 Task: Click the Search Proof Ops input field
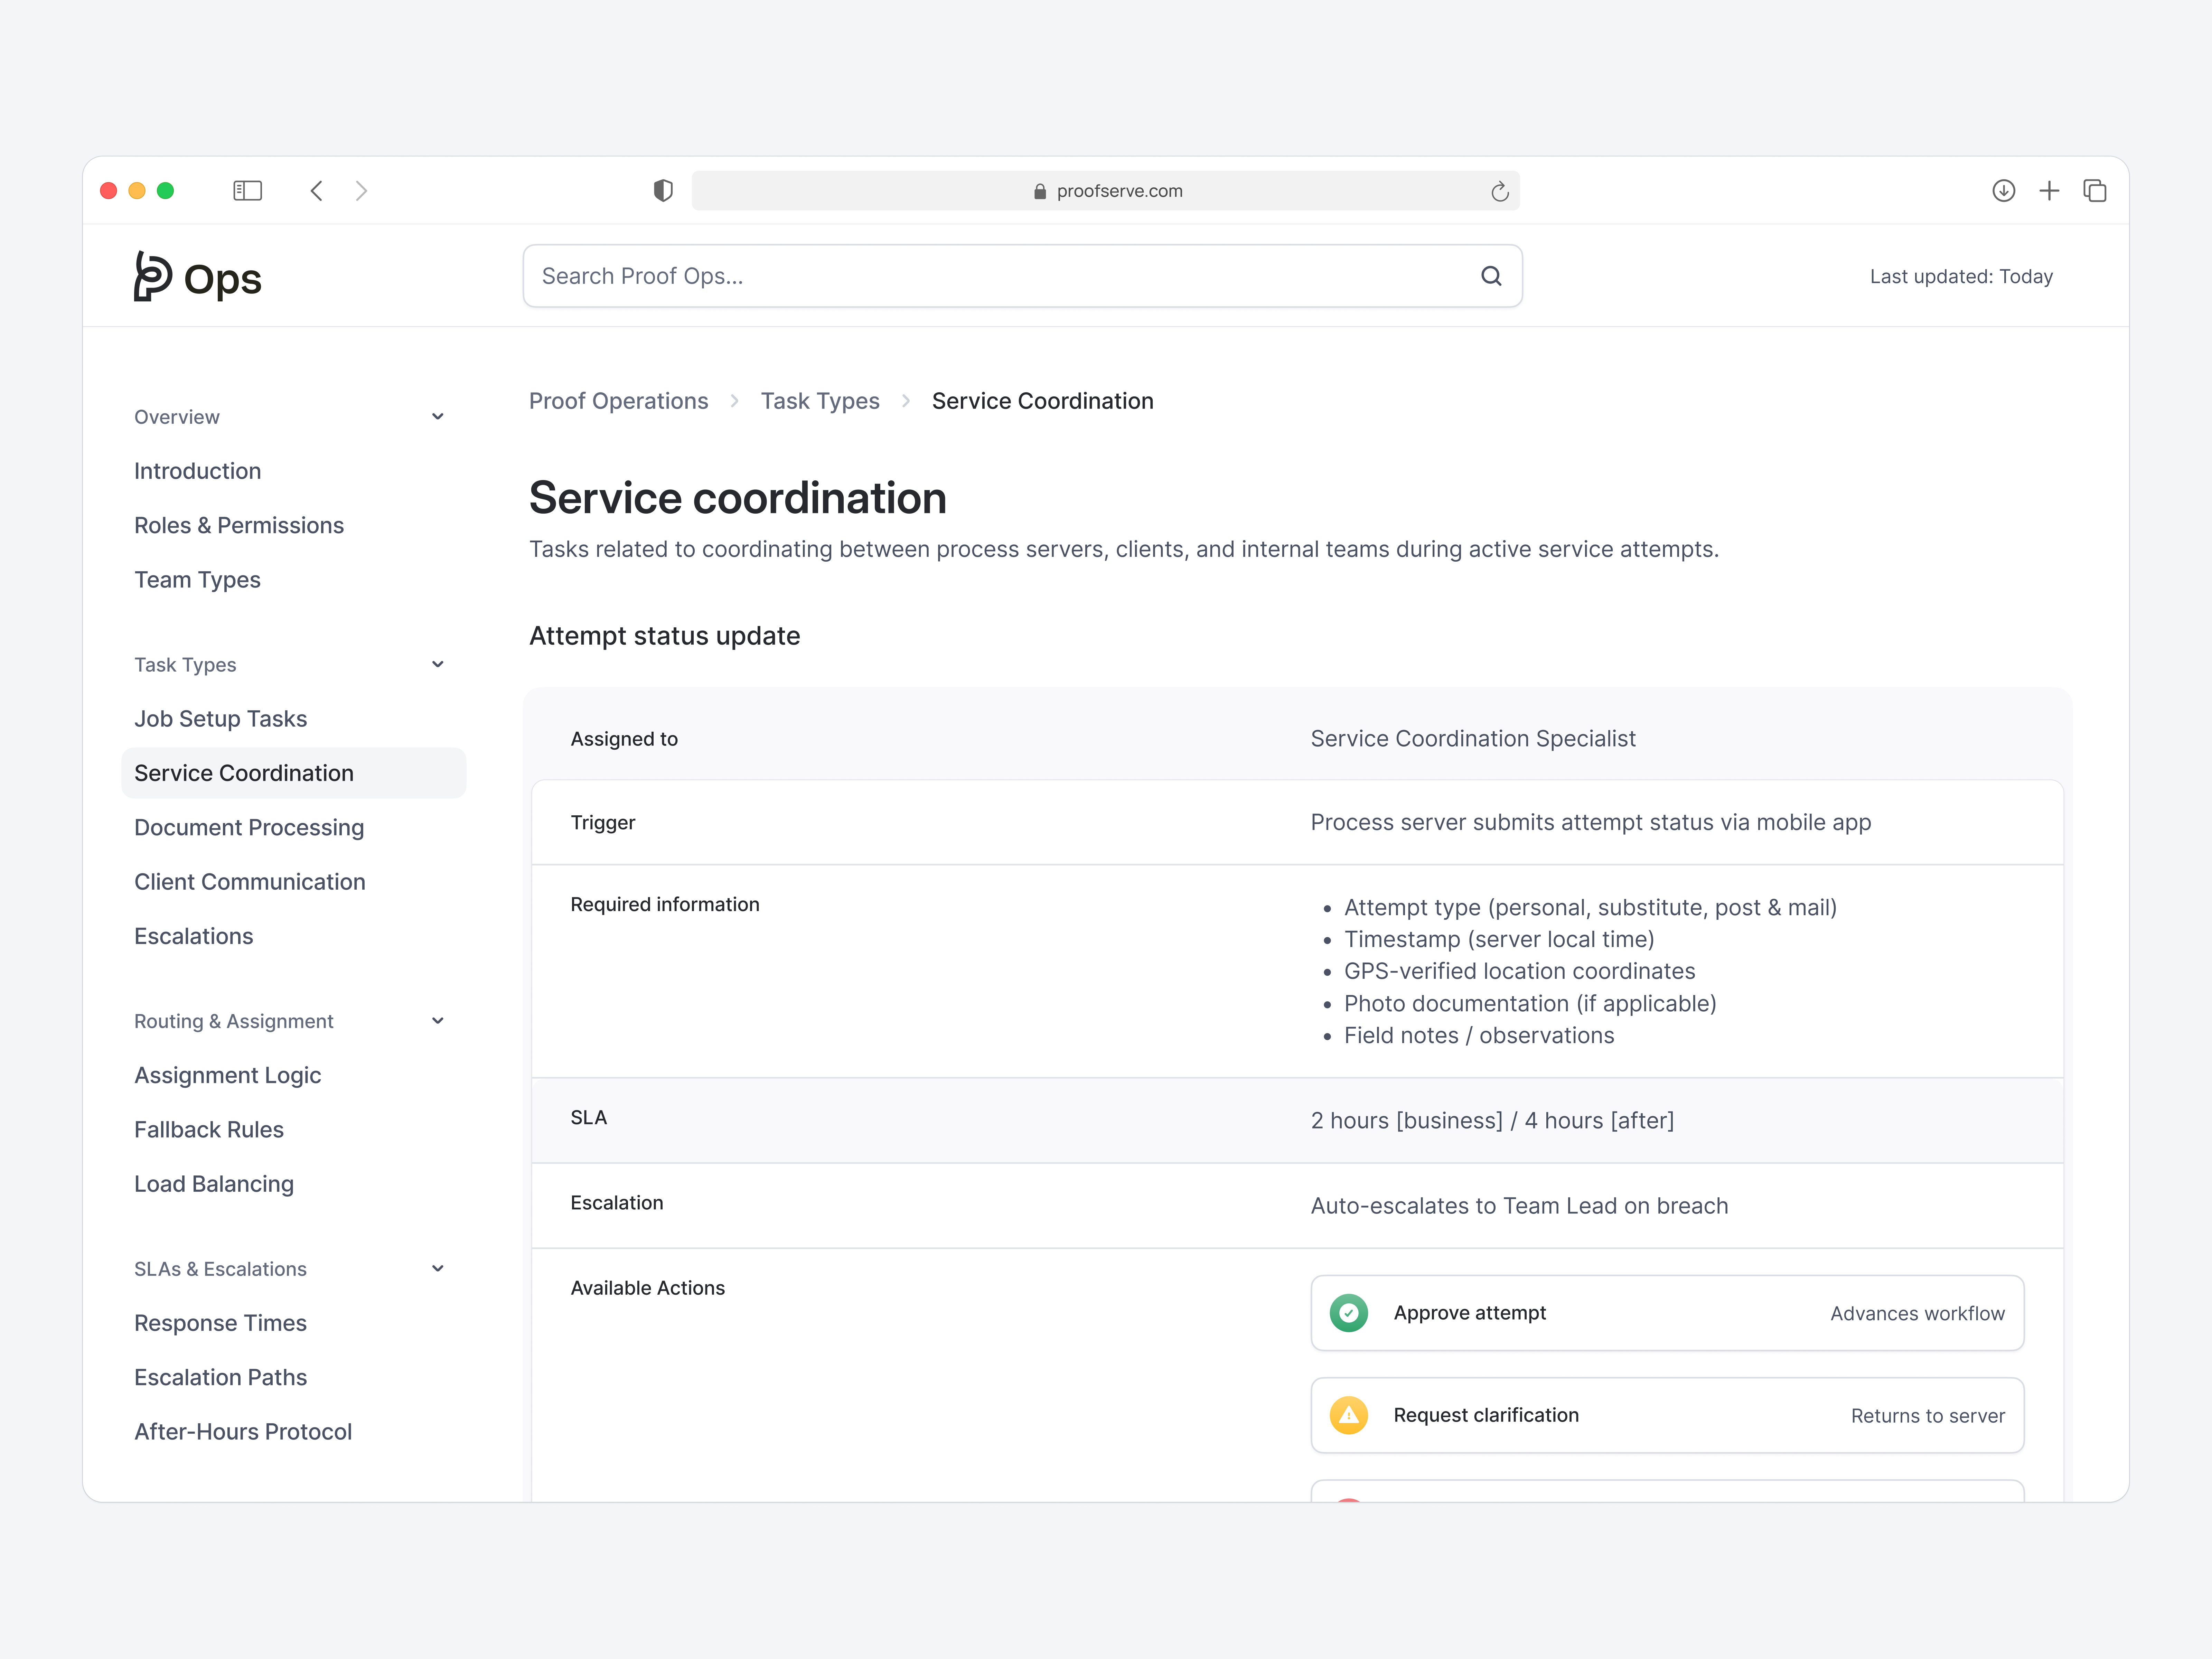pyautogui.click(x=900, y=276)
